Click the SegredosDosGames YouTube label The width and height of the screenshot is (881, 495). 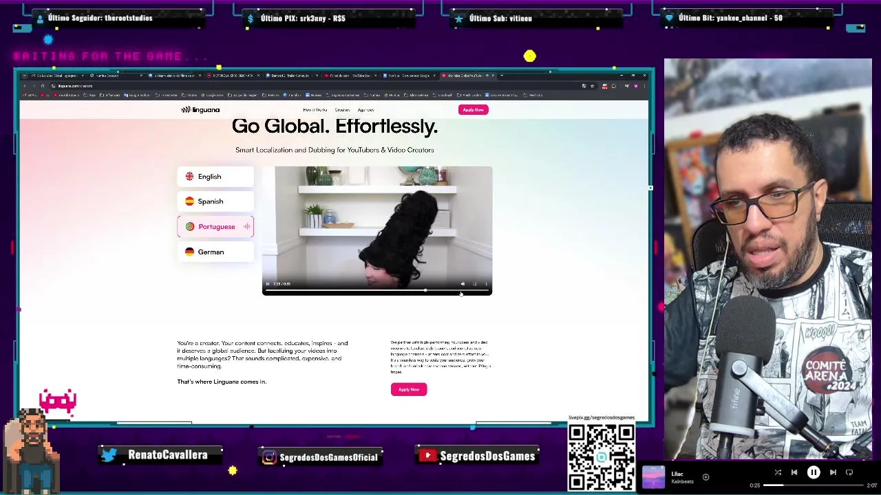pyautogui.click(x=487, y=456)
